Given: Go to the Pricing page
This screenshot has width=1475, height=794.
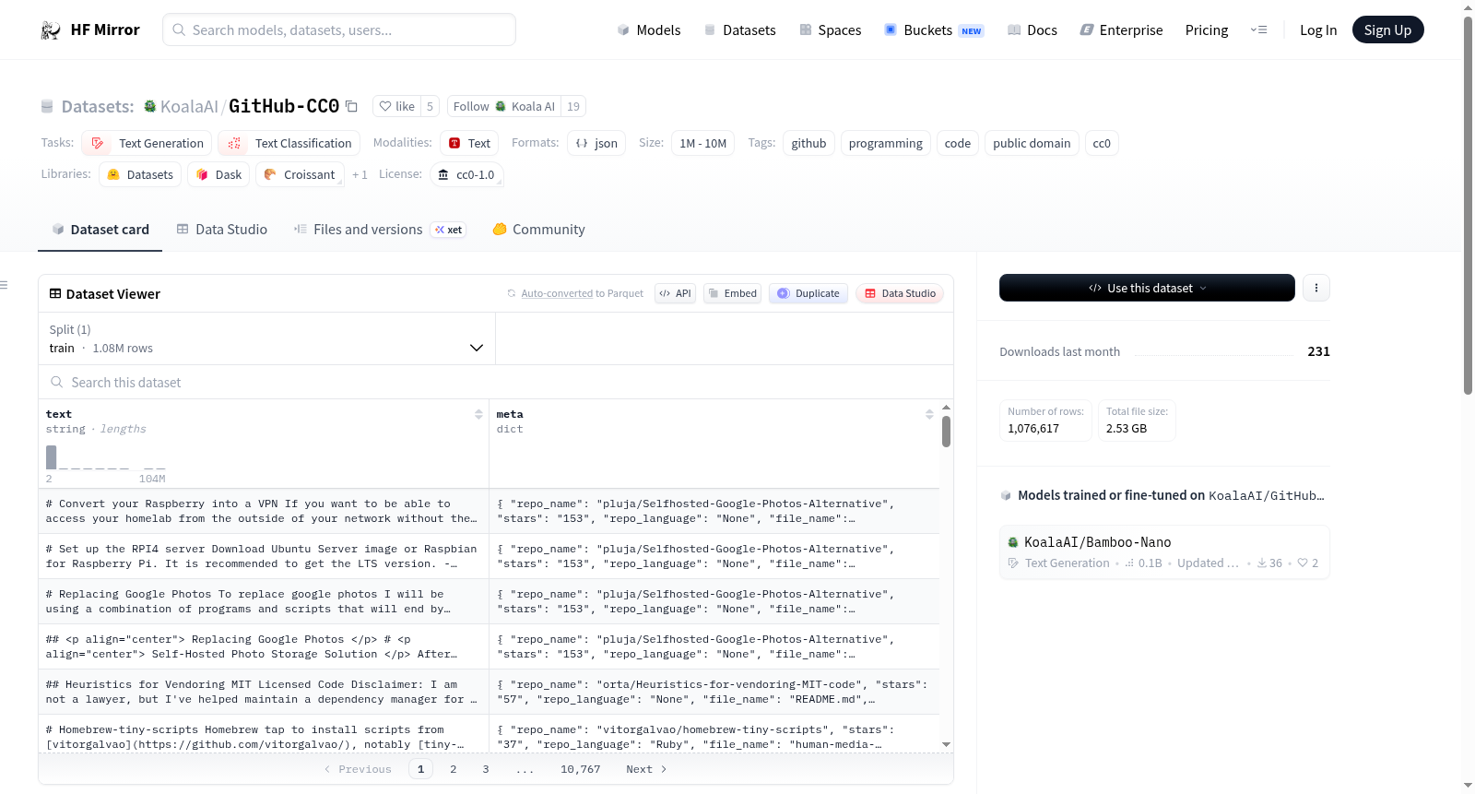Looking at the screenshot, I should coord(1207,30).
